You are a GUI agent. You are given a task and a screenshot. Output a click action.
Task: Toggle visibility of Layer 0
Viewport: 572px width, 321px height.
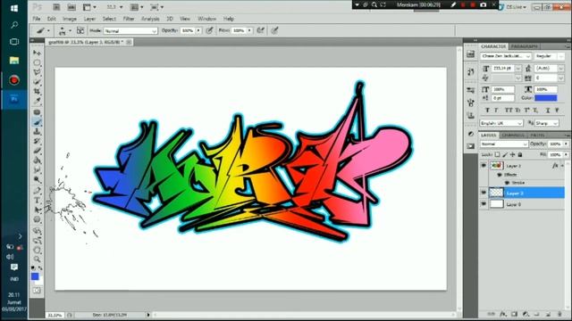tap(484, 204)
